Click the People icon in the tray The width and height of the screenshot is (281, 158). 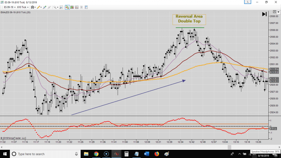point(232,154)
